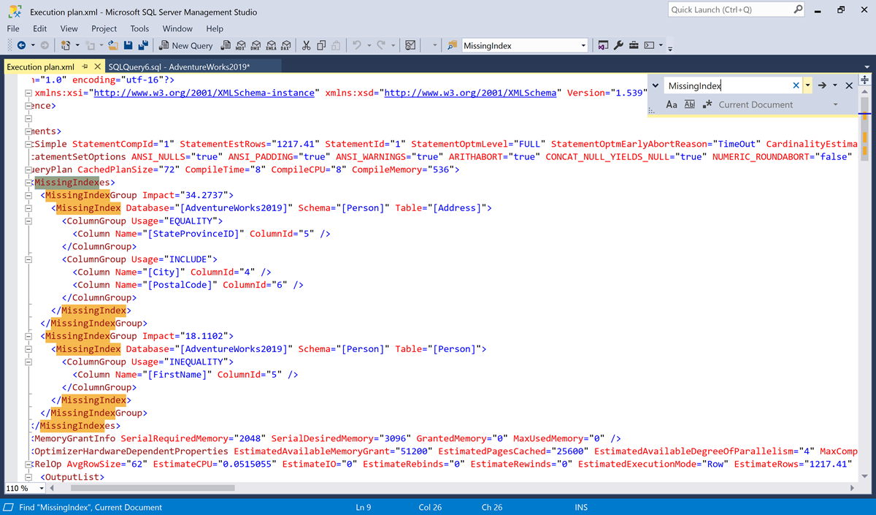Open the Tools menu
Screen dimensions: 876x515
coord(139,28)
